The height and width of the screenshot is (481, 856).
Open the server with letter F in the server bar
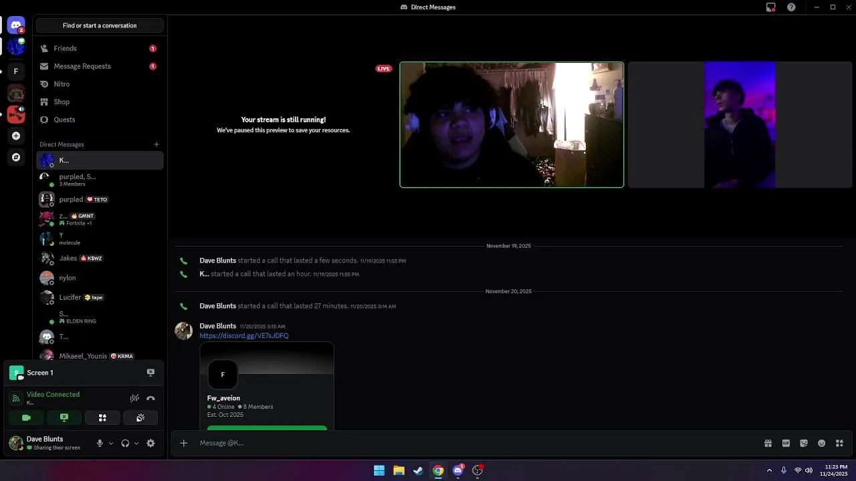point(16,71)
